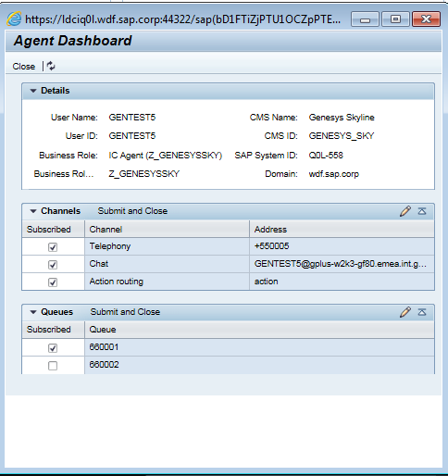The height and width of the screenshot is (476, 448).
Task: Unsubscribe from queue 660001 checkbox
Action: click(x=53, y=348)
